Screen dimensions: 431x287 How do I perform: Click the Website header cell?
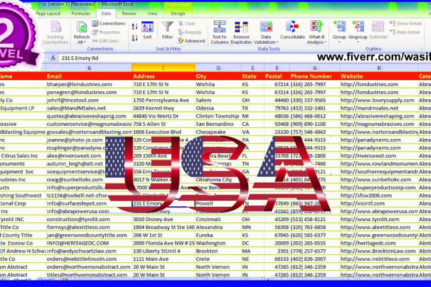[379, 76]
